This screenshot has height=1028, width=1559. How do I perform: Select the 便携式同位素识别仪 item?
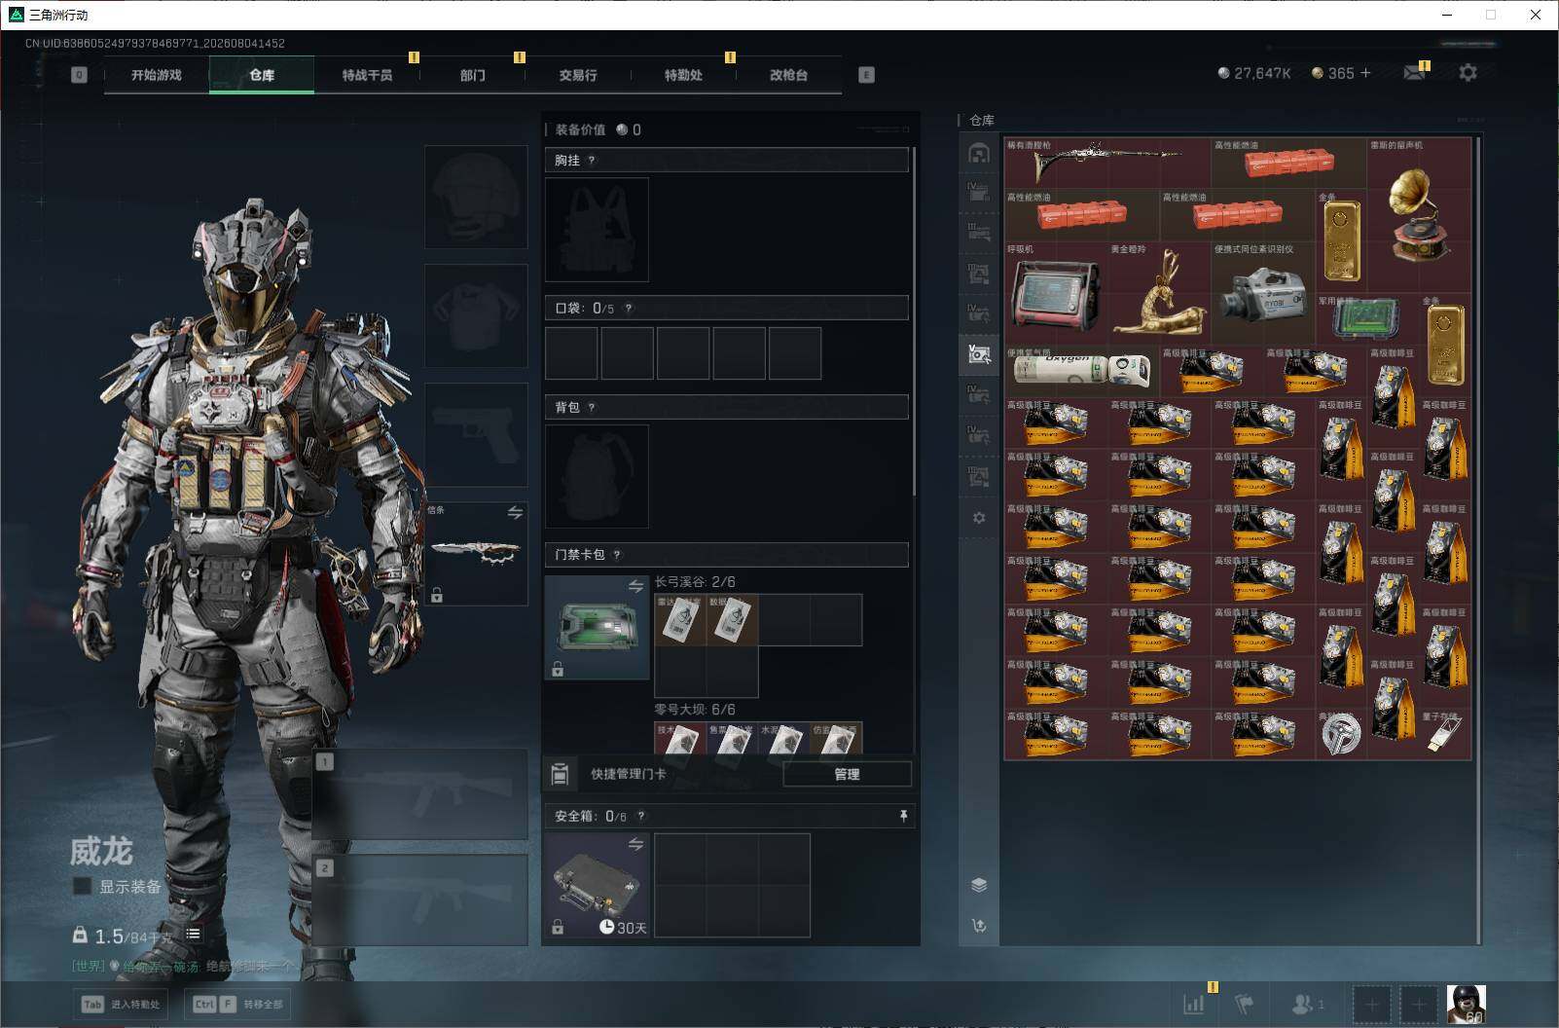1263,293
